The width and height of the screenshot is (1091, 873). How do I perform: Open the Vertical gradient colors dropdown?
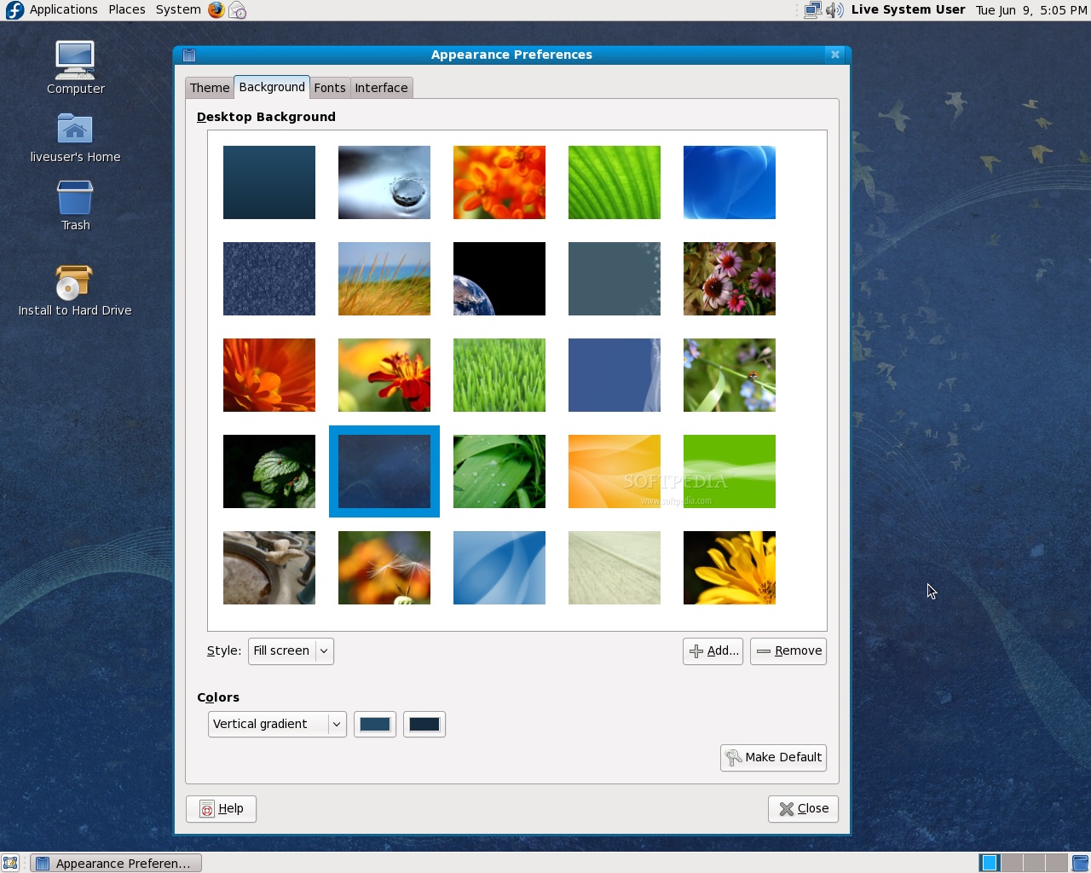(277, 724)
